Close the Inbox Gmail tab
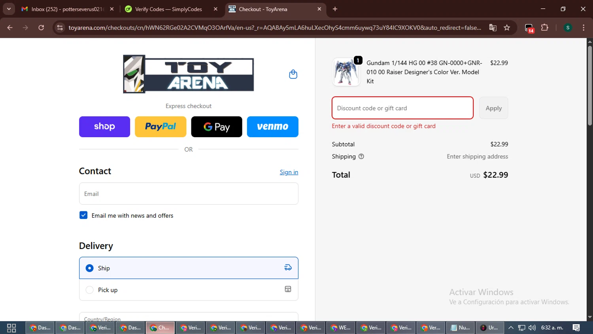 [112, 9]
